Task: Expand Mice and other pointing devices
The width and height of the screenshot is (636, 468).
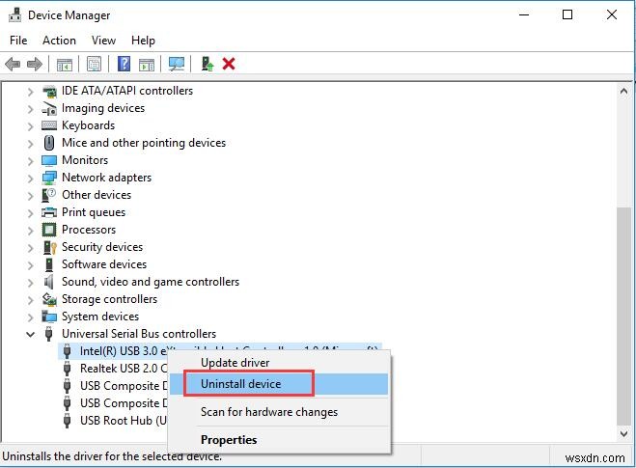Action: [x=31, y=144]
